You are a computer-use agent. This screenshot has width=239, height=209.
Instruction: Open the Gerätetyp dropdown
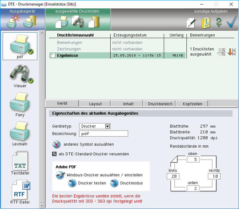(108, 126)
